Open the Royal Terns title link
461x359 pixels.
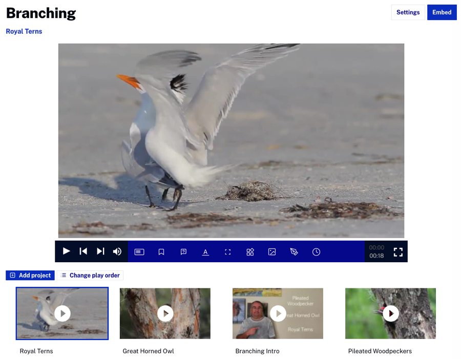pyautogui.click(x=24, y=32)
